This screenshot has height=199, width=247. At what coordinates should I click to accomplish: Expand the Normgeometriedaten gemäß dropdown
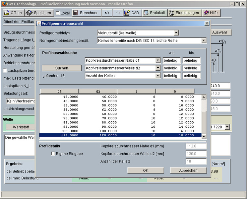[x=204, y=40]
